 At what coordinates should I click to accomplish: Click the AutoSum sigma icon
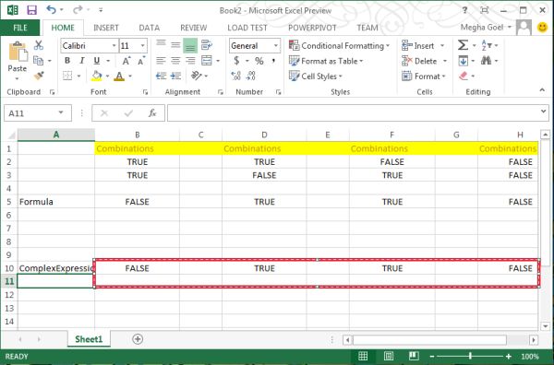tap(463, 45)
